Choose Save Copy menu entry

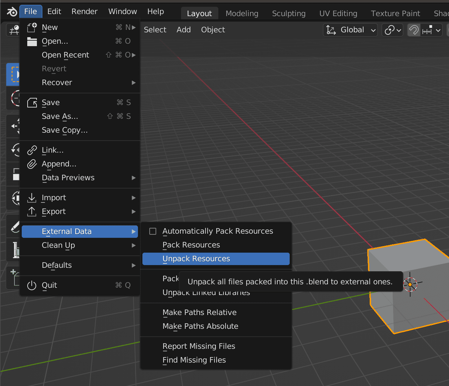click(80, 130)
